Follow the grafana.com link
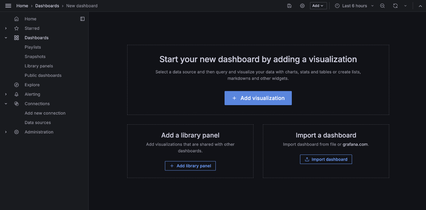The height and width of the screenshot is (210, 426). point(355,144)
